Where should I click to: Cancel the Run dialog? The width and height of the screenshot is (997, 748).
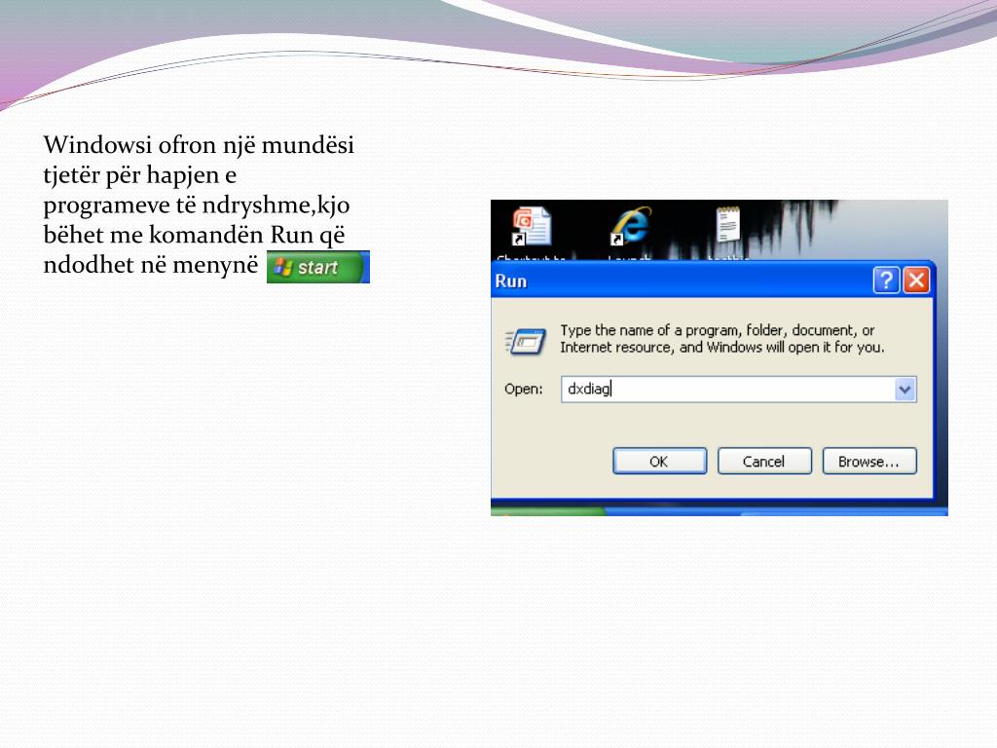coord(764,461)
